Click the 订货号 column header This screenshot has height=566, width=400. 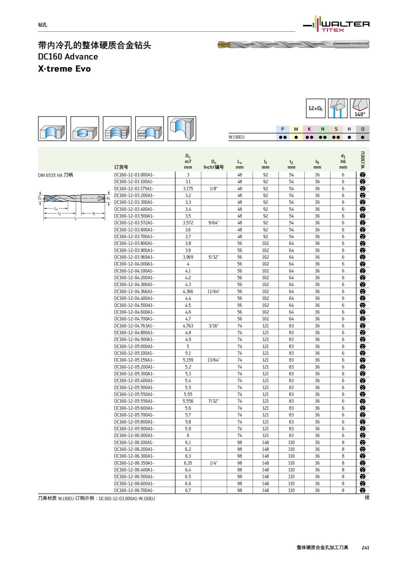[121, 167]
